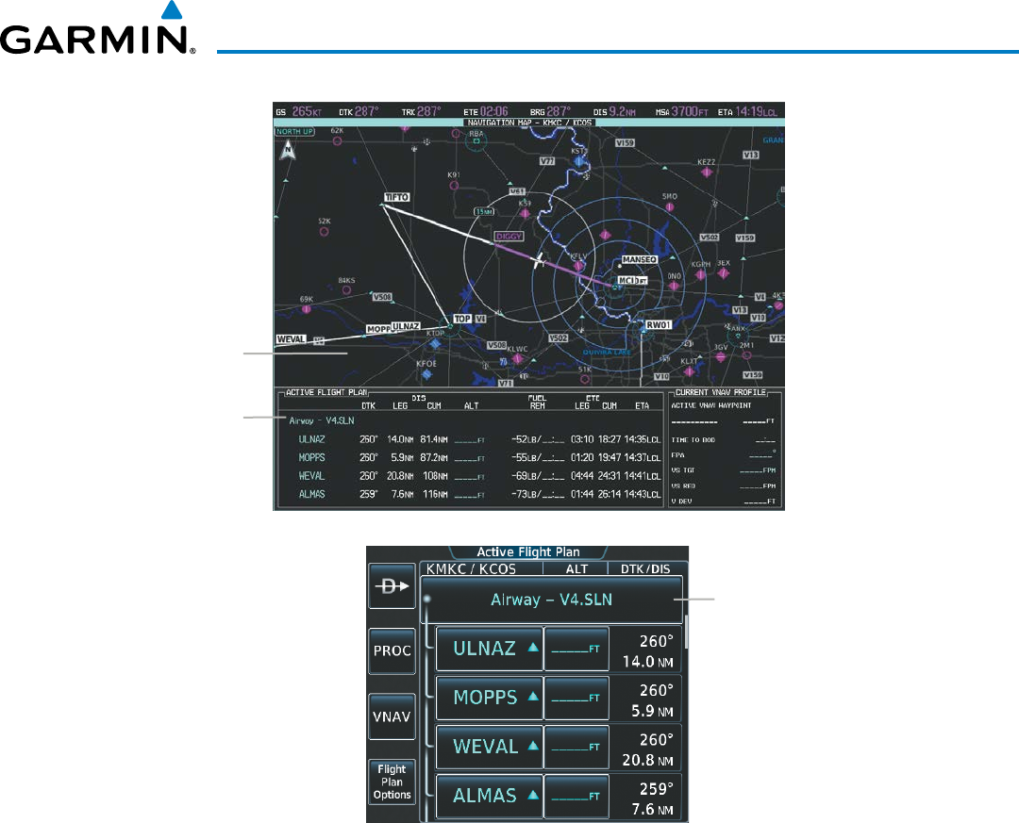Click the ETA 14:19LCL readout
Viewport: 1019px width, 823px height.
coord(747,112)
